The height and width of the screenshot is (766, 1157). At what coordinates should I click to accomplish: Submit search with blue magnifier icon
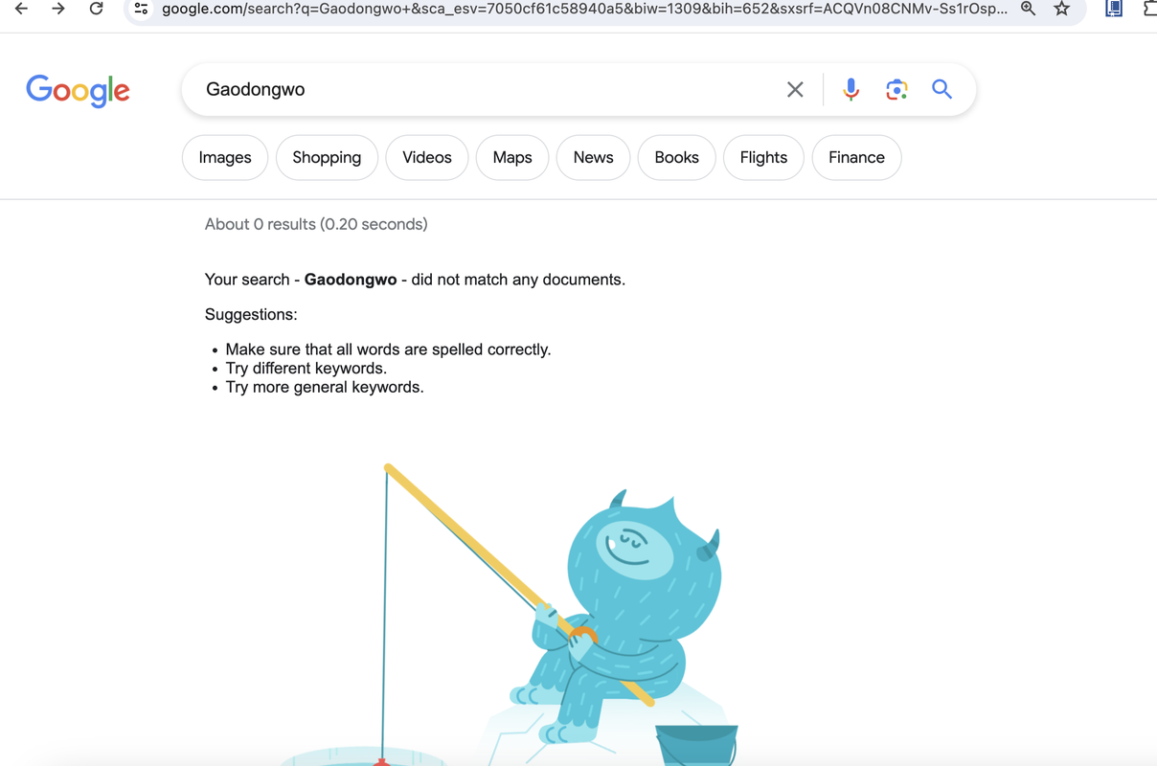pyautogui.click(x=942, y=89)
